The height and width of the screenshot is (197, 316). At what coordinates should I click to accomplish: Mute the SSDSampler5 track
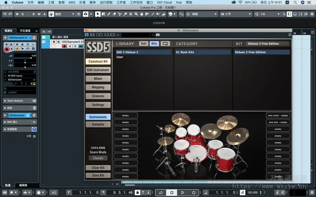6,44
